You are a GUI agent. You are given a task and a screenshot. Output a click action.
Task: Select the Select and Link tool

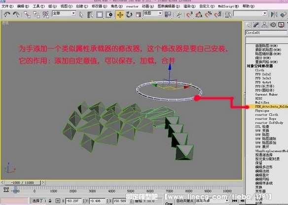pos(27,14)
